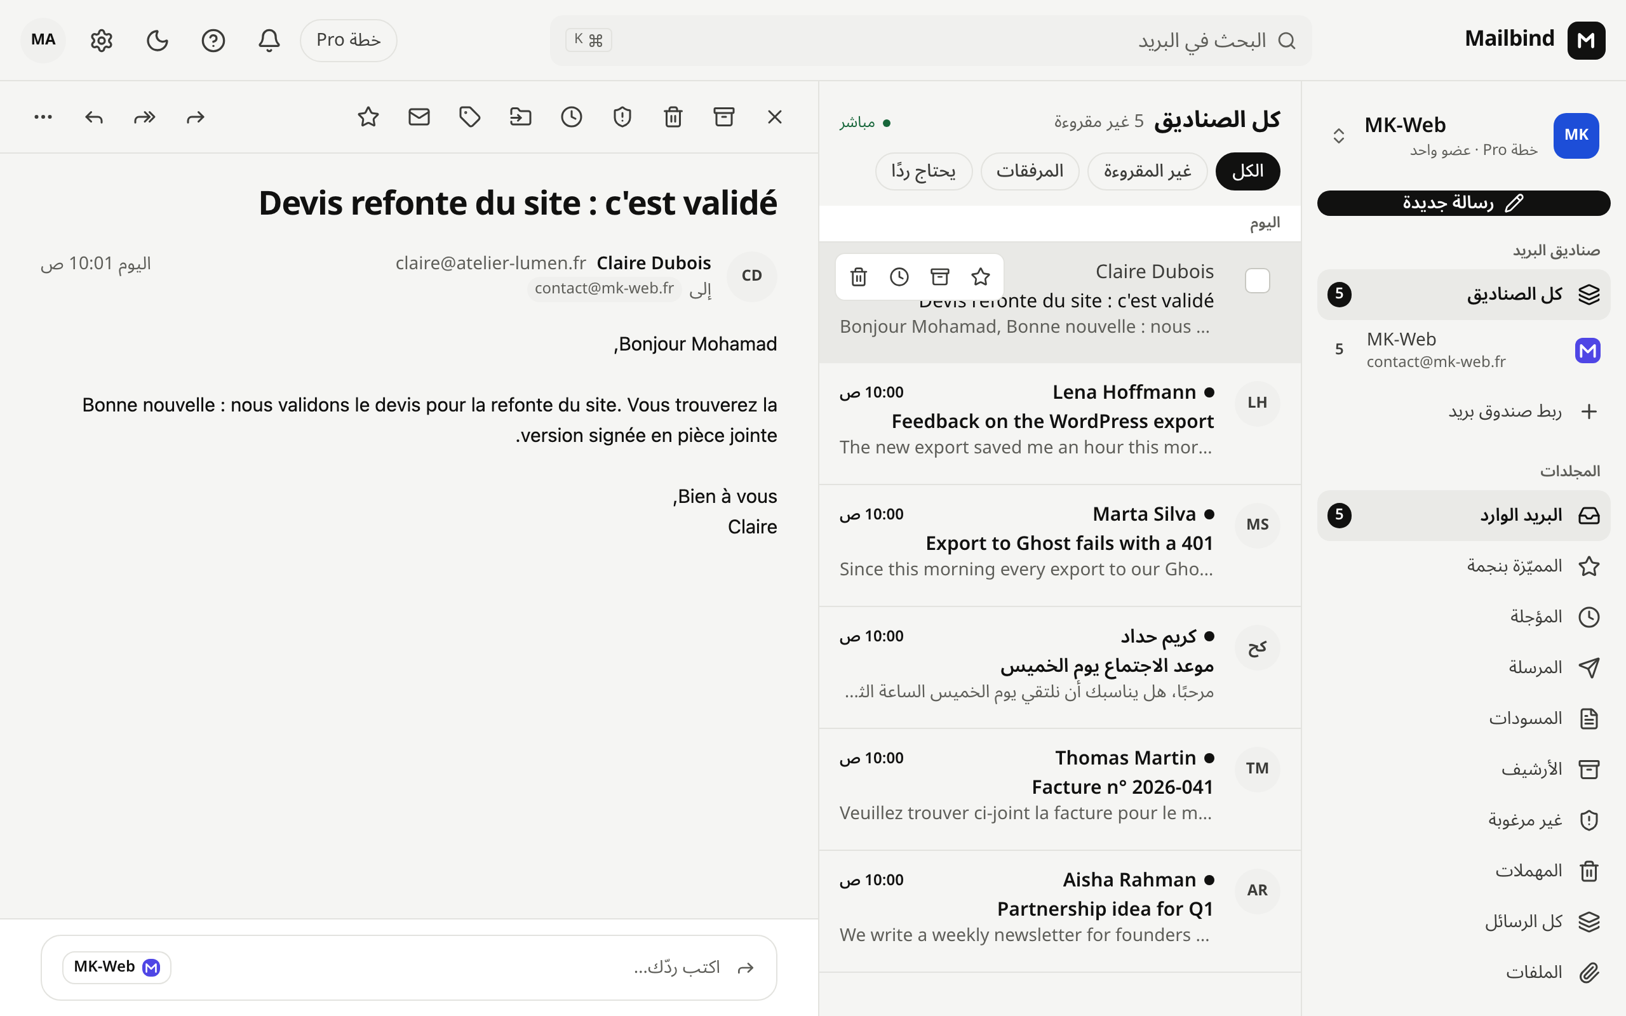The image size is (1626, 1016).
Task: Focus the البحث في البريد search field
Action: [x=931, y=40]
